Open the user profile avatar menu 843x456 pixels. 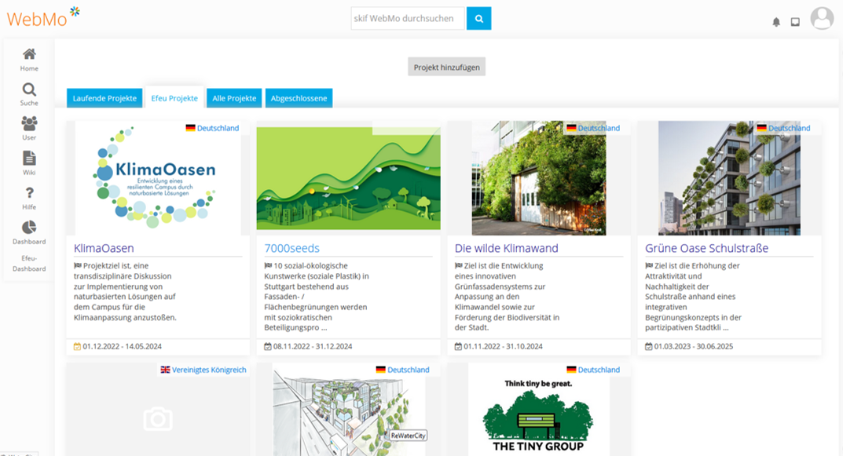[x=822, y=18]
